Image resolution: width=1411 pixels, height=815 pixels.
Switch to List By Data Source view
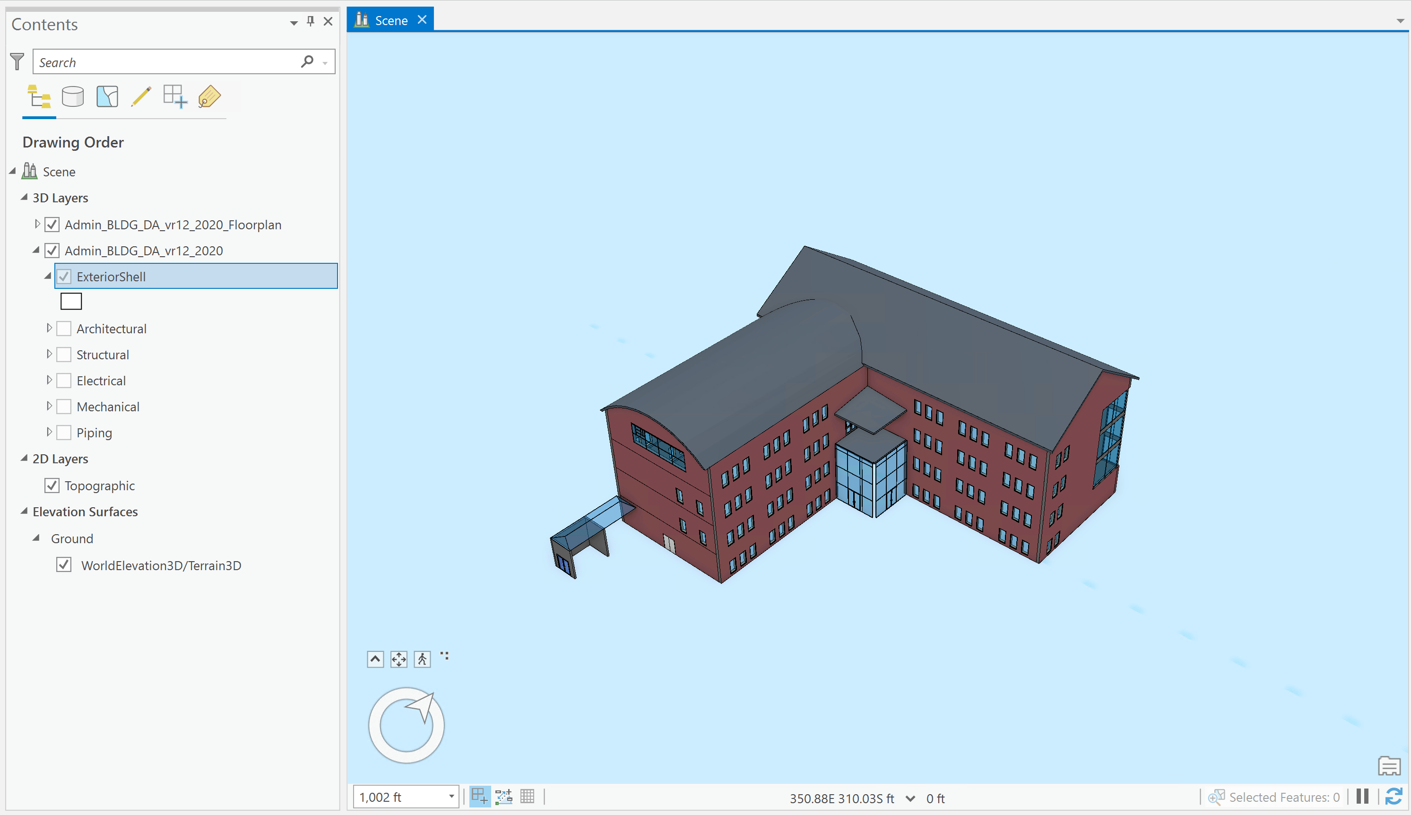pyautogui.click(x=73, y=97)
